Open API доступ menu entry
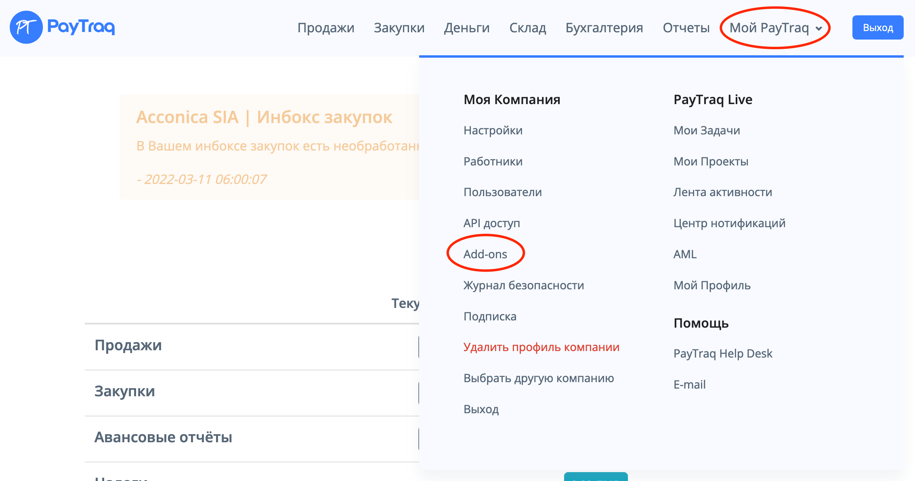Image resolution: width=915 pixels, height=481 pixels. [x=491, y=223]
